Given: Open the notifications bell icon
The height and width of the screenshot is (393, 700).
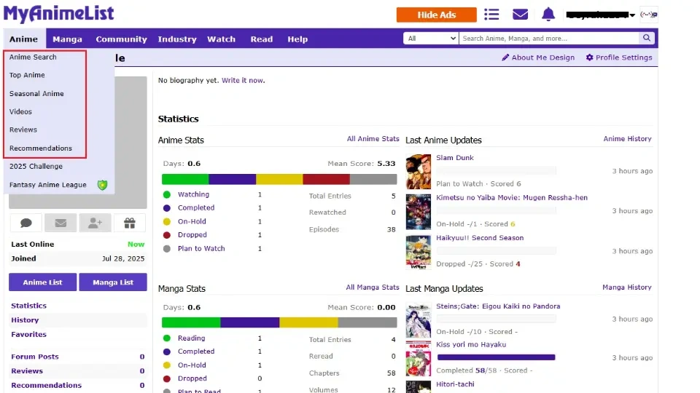Looking at the screenshot, I should pyautogui.click(x=548, y=15).
